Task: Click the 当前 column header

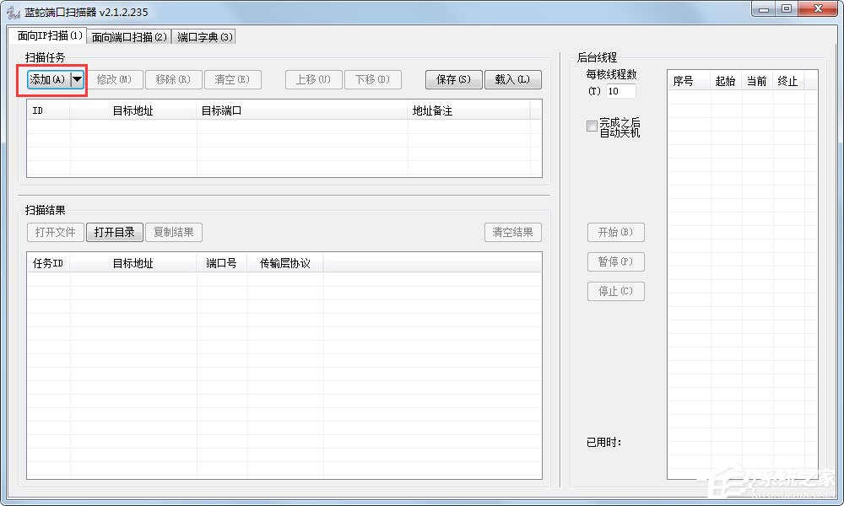Action: point(757,81)
